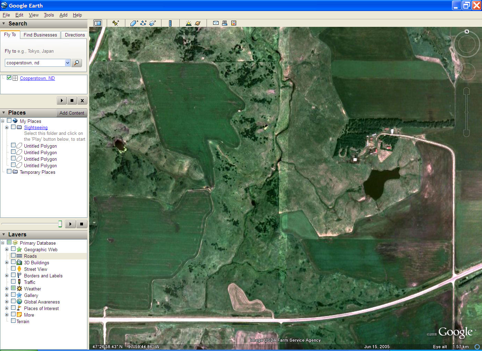The width and height of the screenshot is (482, 351).
Task: Click the Add Content button
Action: click(x=72, y=113)
